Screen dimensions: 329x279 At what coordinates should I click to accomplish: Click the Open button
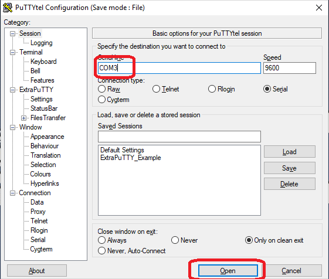228,271
